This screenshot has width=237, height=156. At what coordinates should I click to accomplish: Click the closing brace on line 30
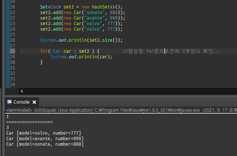coord(41,62)
